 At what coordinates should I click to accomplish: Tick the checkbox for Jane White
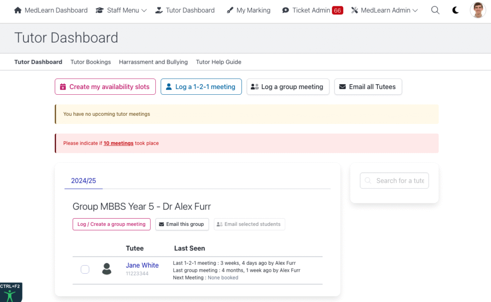(85, 269)
